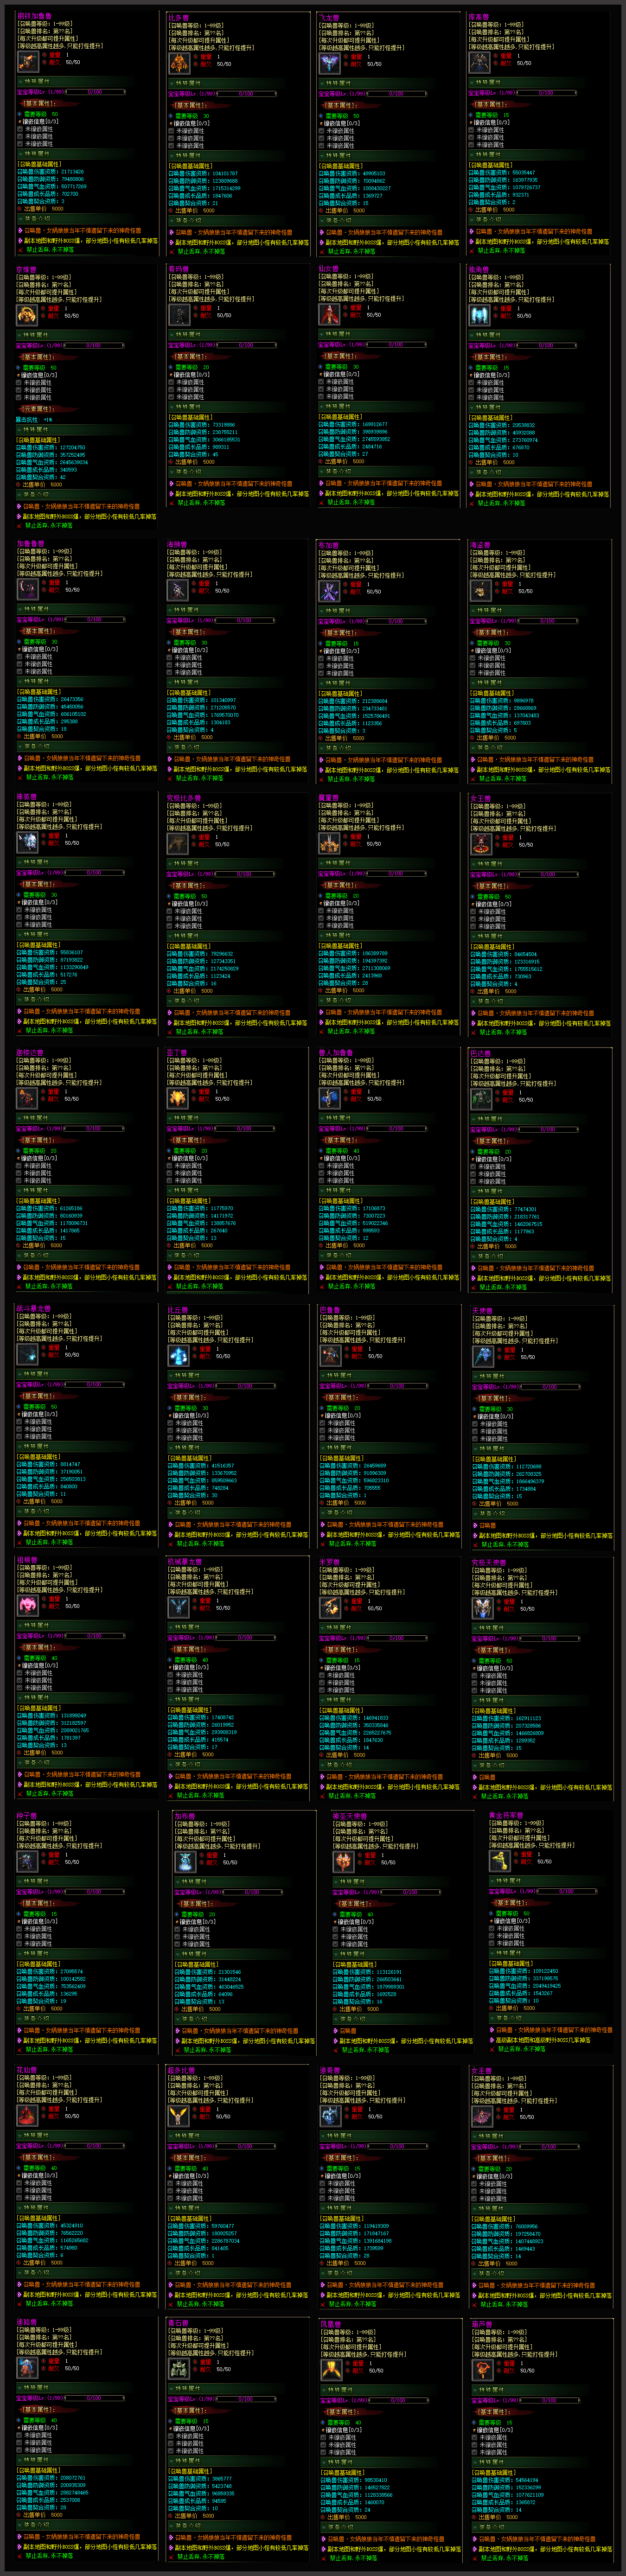This screenshot has width=626, height=2576.
Task: Select the red flower icon in 花仙兽 card
Action: 27,2115
